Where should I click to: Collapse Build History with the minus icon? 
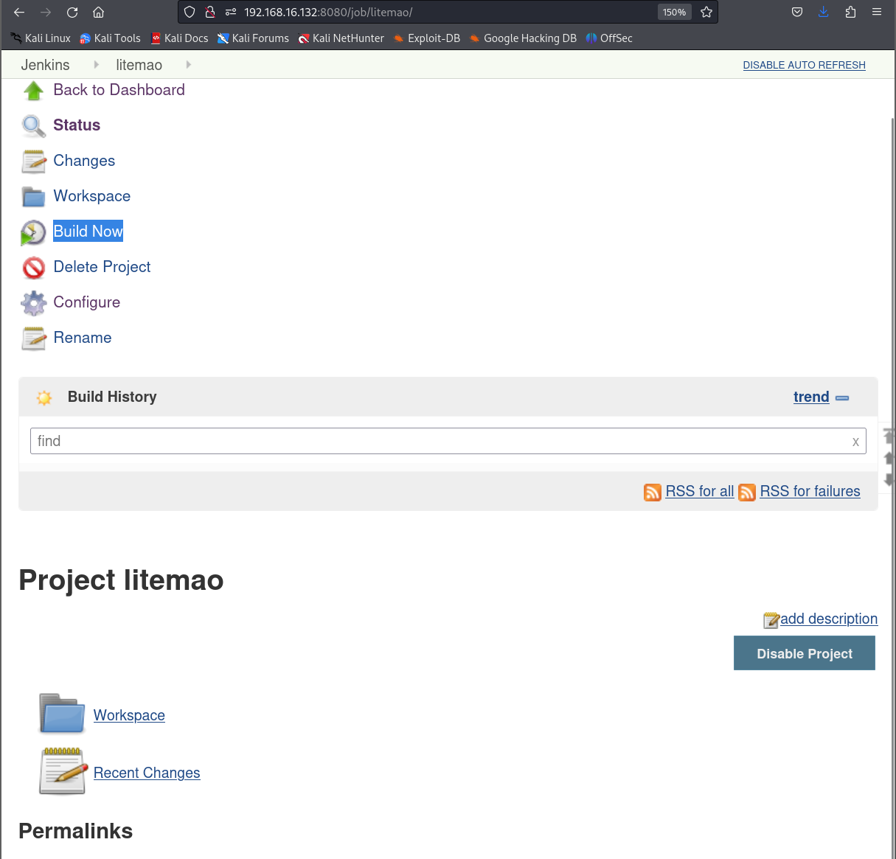(842, 397)
